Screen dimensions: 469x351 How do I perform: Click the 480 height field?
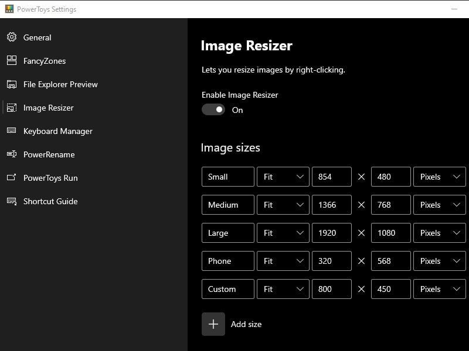point(391,177)
